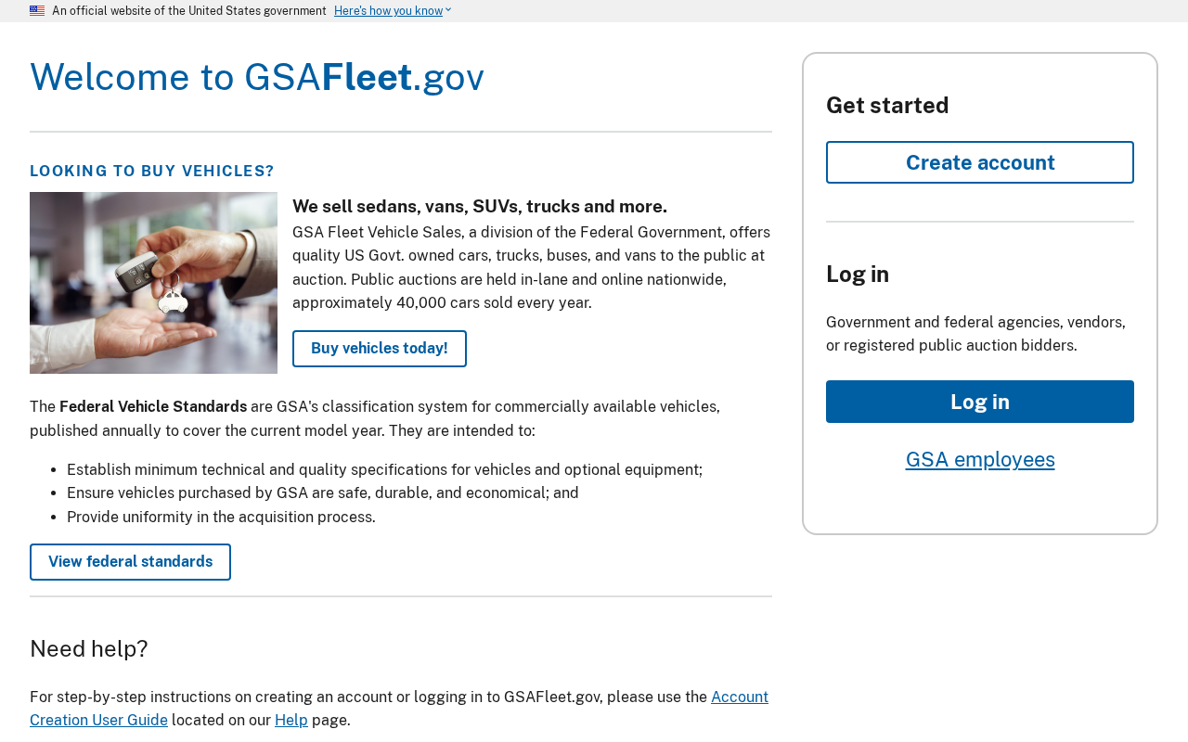
Task: Click the chevron beside "Here's how you know"
Action: pyautogui.click(x=448, y=10)
